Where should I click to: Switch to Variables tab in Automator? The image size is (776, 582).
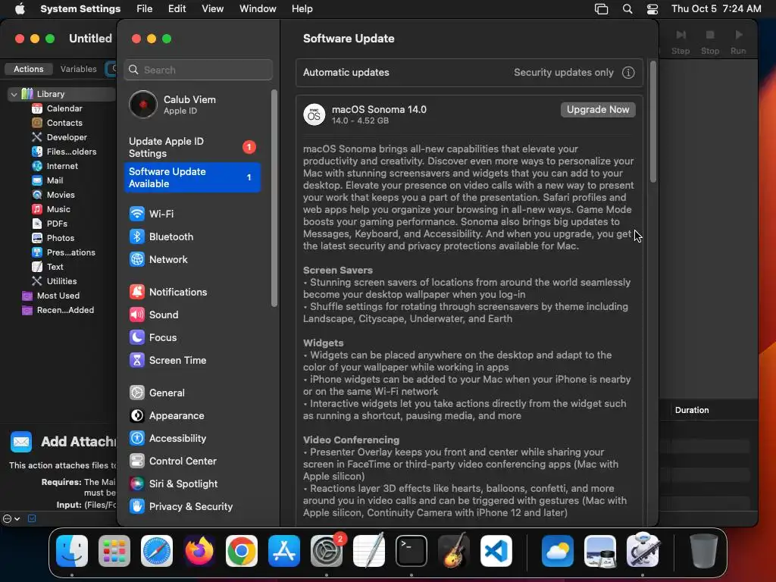pos(78,69)
